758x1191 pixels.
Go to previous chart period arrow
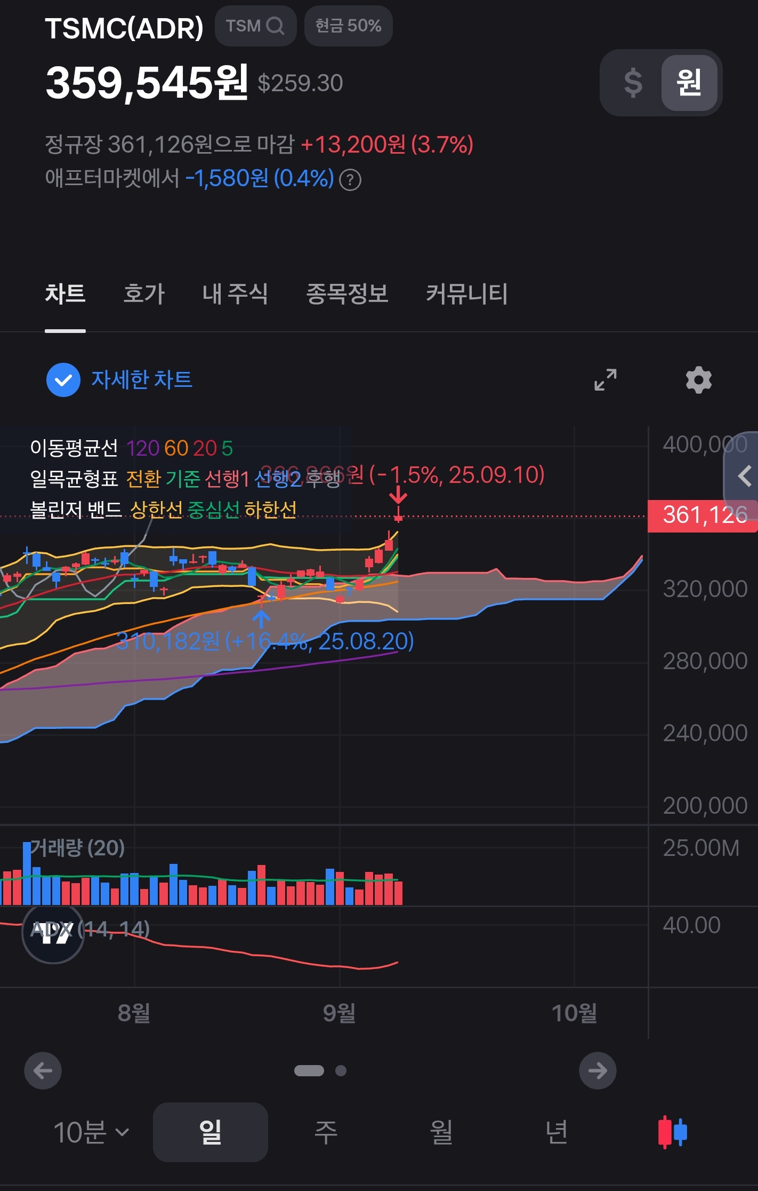point(43,1070)
